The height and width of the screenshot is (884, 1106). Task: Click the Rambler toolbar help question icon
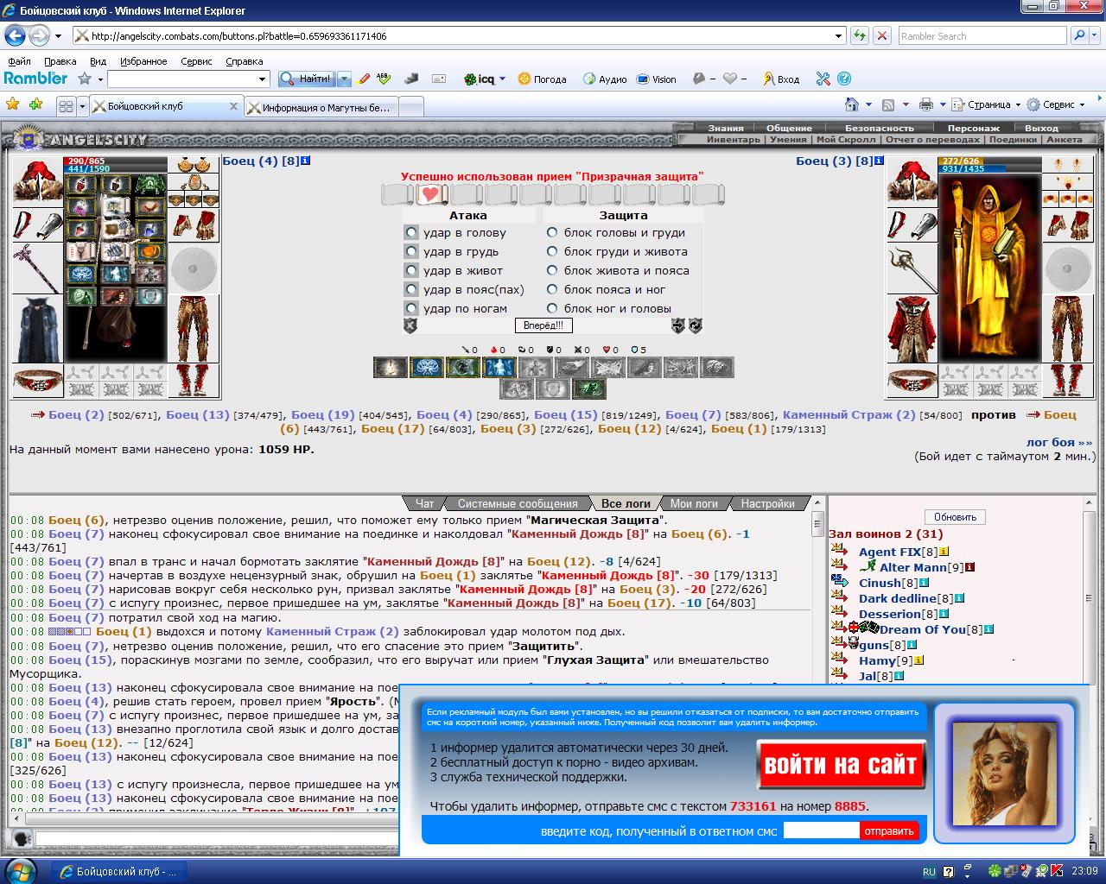coord(844,79)
